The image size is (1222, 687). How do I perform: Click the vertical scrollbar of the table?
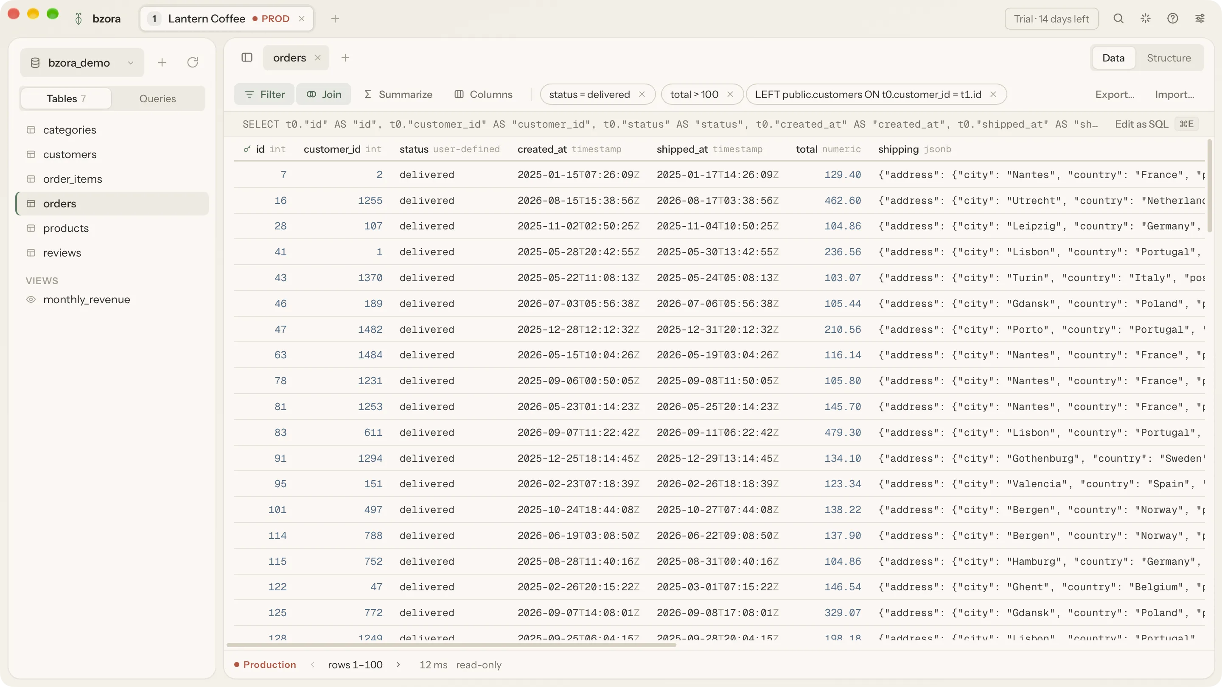1209,185
